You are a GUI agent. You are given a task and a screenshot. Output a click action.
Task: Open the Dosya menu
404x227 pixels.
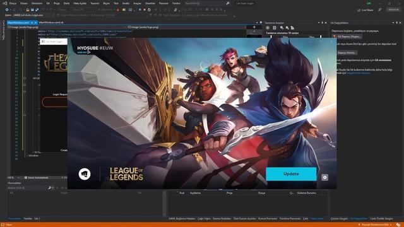[13, 3]
